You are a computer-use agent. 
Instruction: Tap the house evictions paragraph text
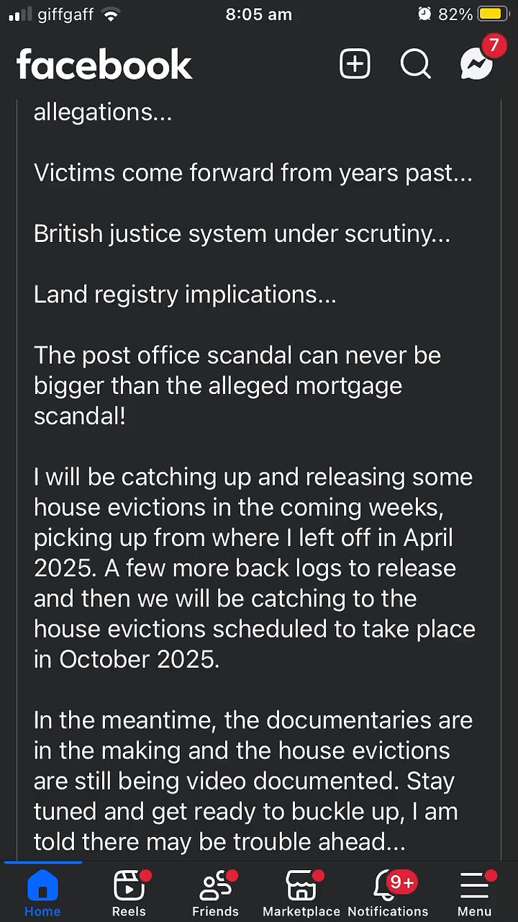[x=254, y=568]
